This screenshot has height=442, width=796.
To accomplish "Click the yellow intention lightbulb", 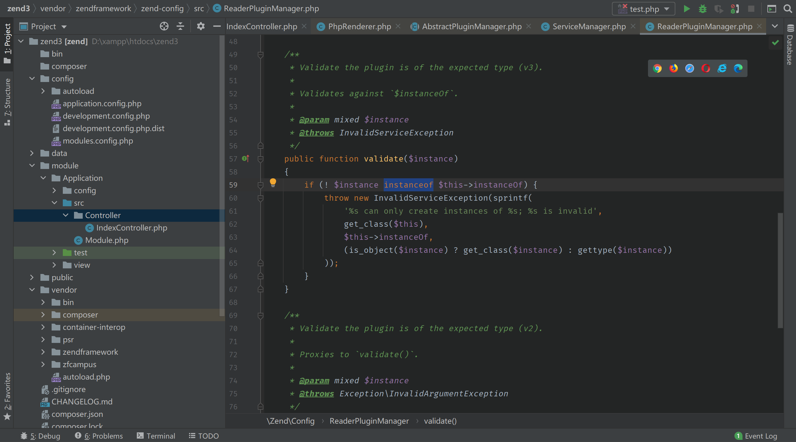I will (273, 182).
